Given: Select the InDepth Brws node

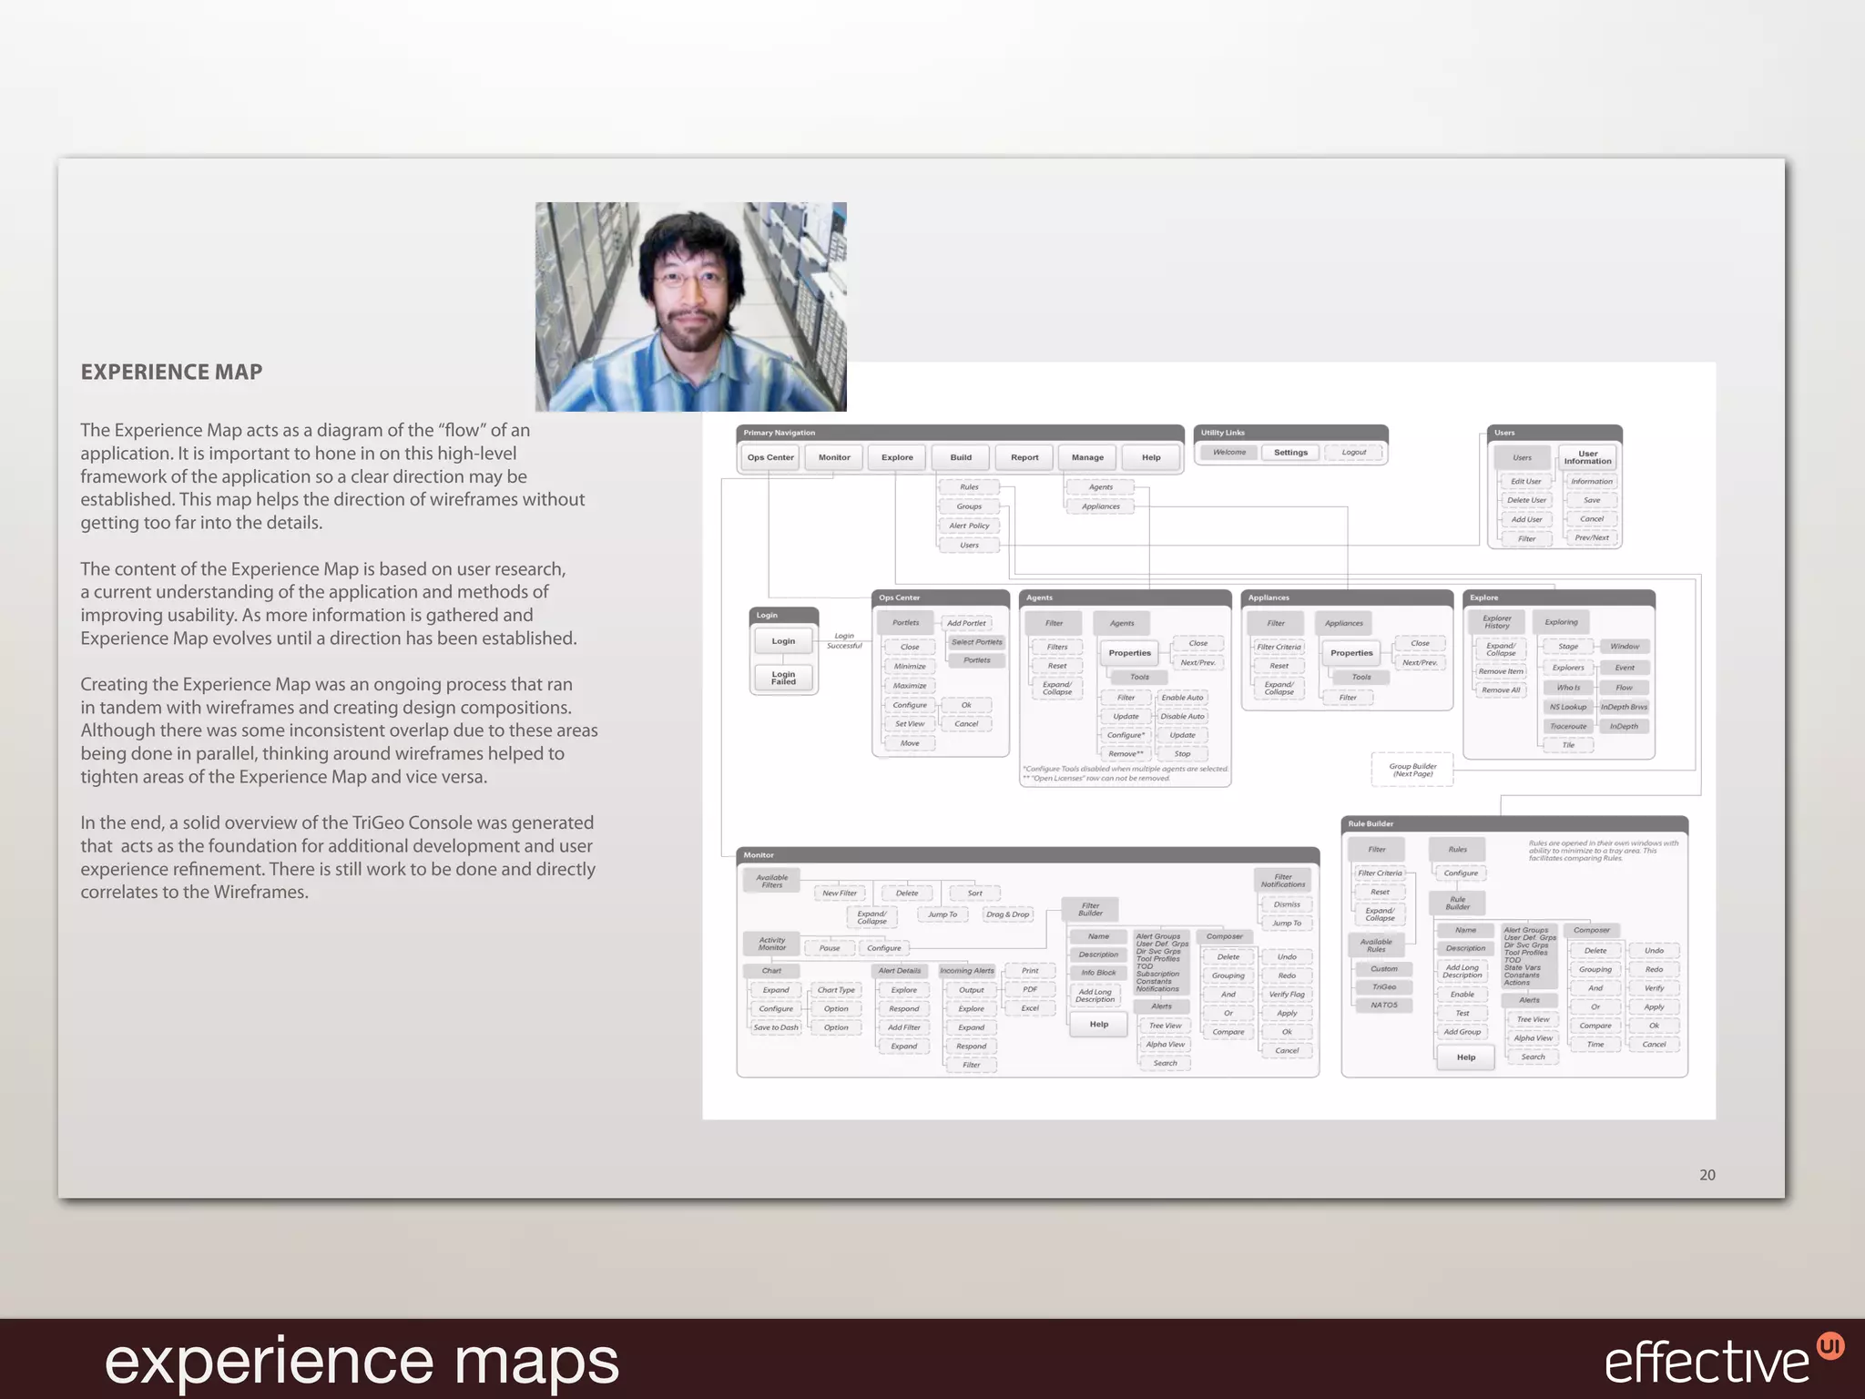Looking at the screenshot, I should point(1624,707).
